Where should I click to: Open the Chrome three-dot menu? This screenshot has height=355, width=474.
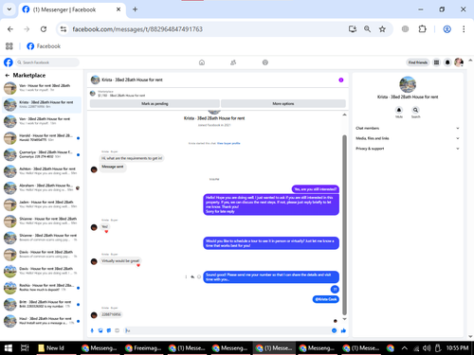464,29
